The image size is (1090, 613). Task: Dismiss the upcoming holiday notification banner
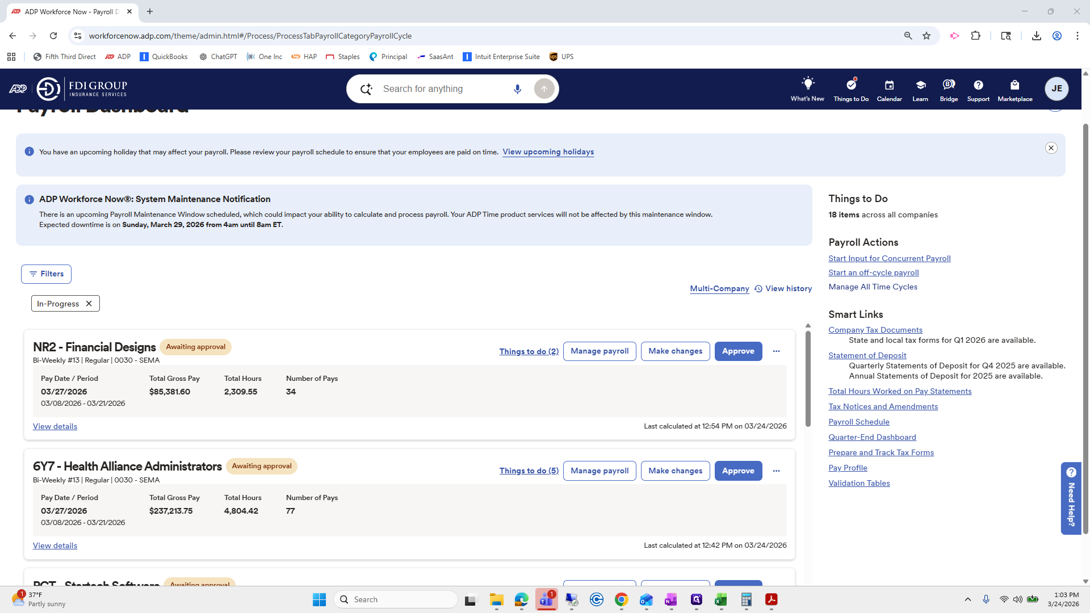coord(1051,148)
